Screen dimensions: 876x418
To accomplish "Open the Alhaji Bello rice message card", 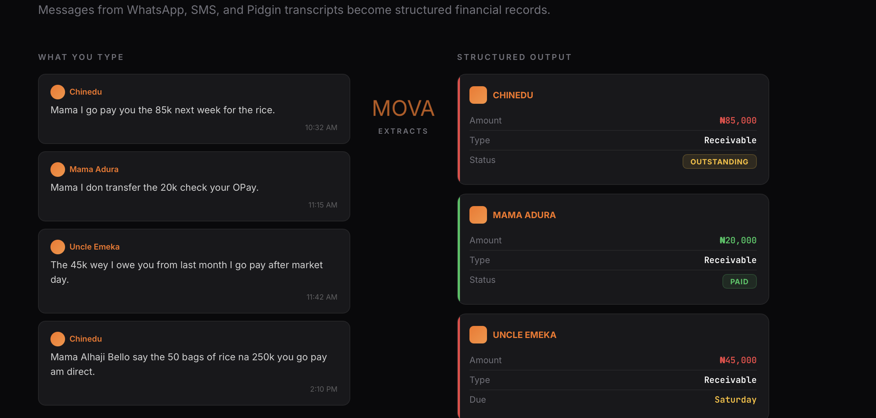I will 194,363.
